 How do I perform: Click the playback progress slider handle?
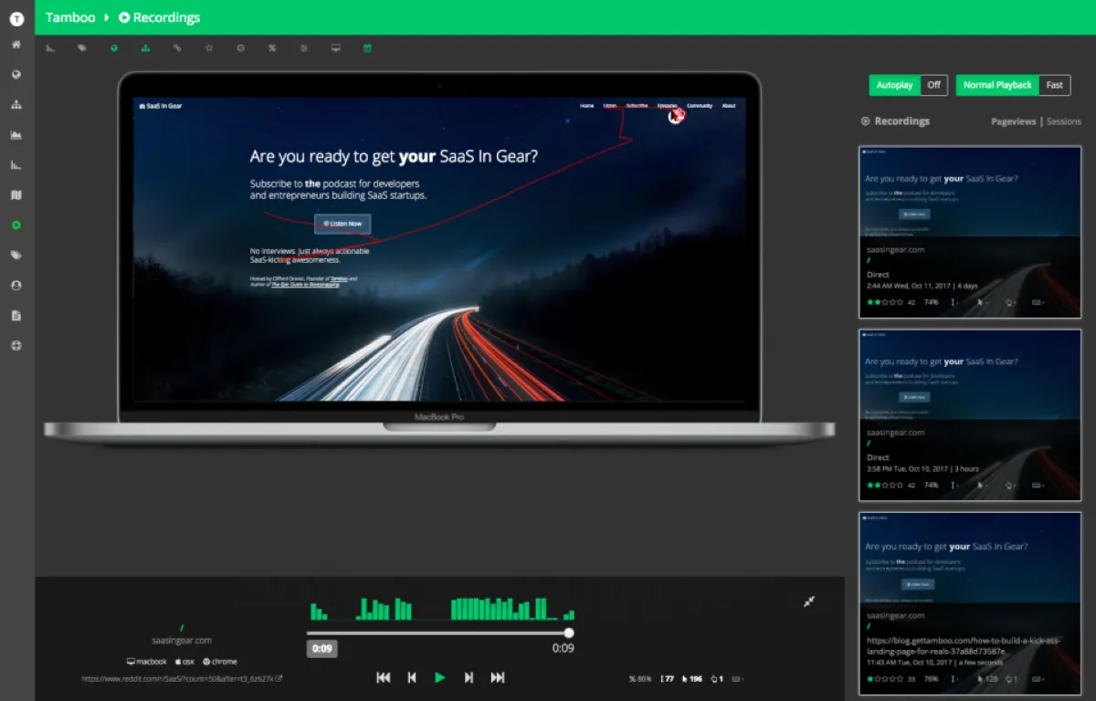coord(569,633)
